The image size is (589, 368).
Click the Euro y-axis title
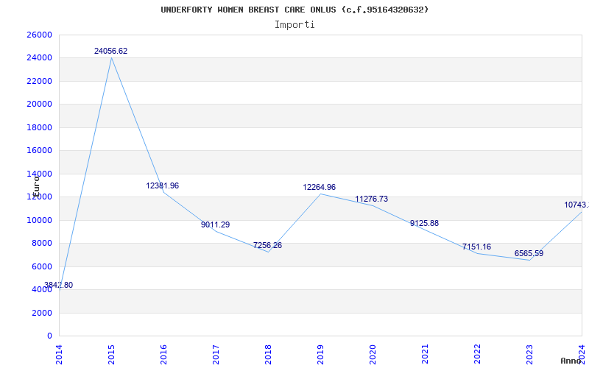[x=36, y=185]
